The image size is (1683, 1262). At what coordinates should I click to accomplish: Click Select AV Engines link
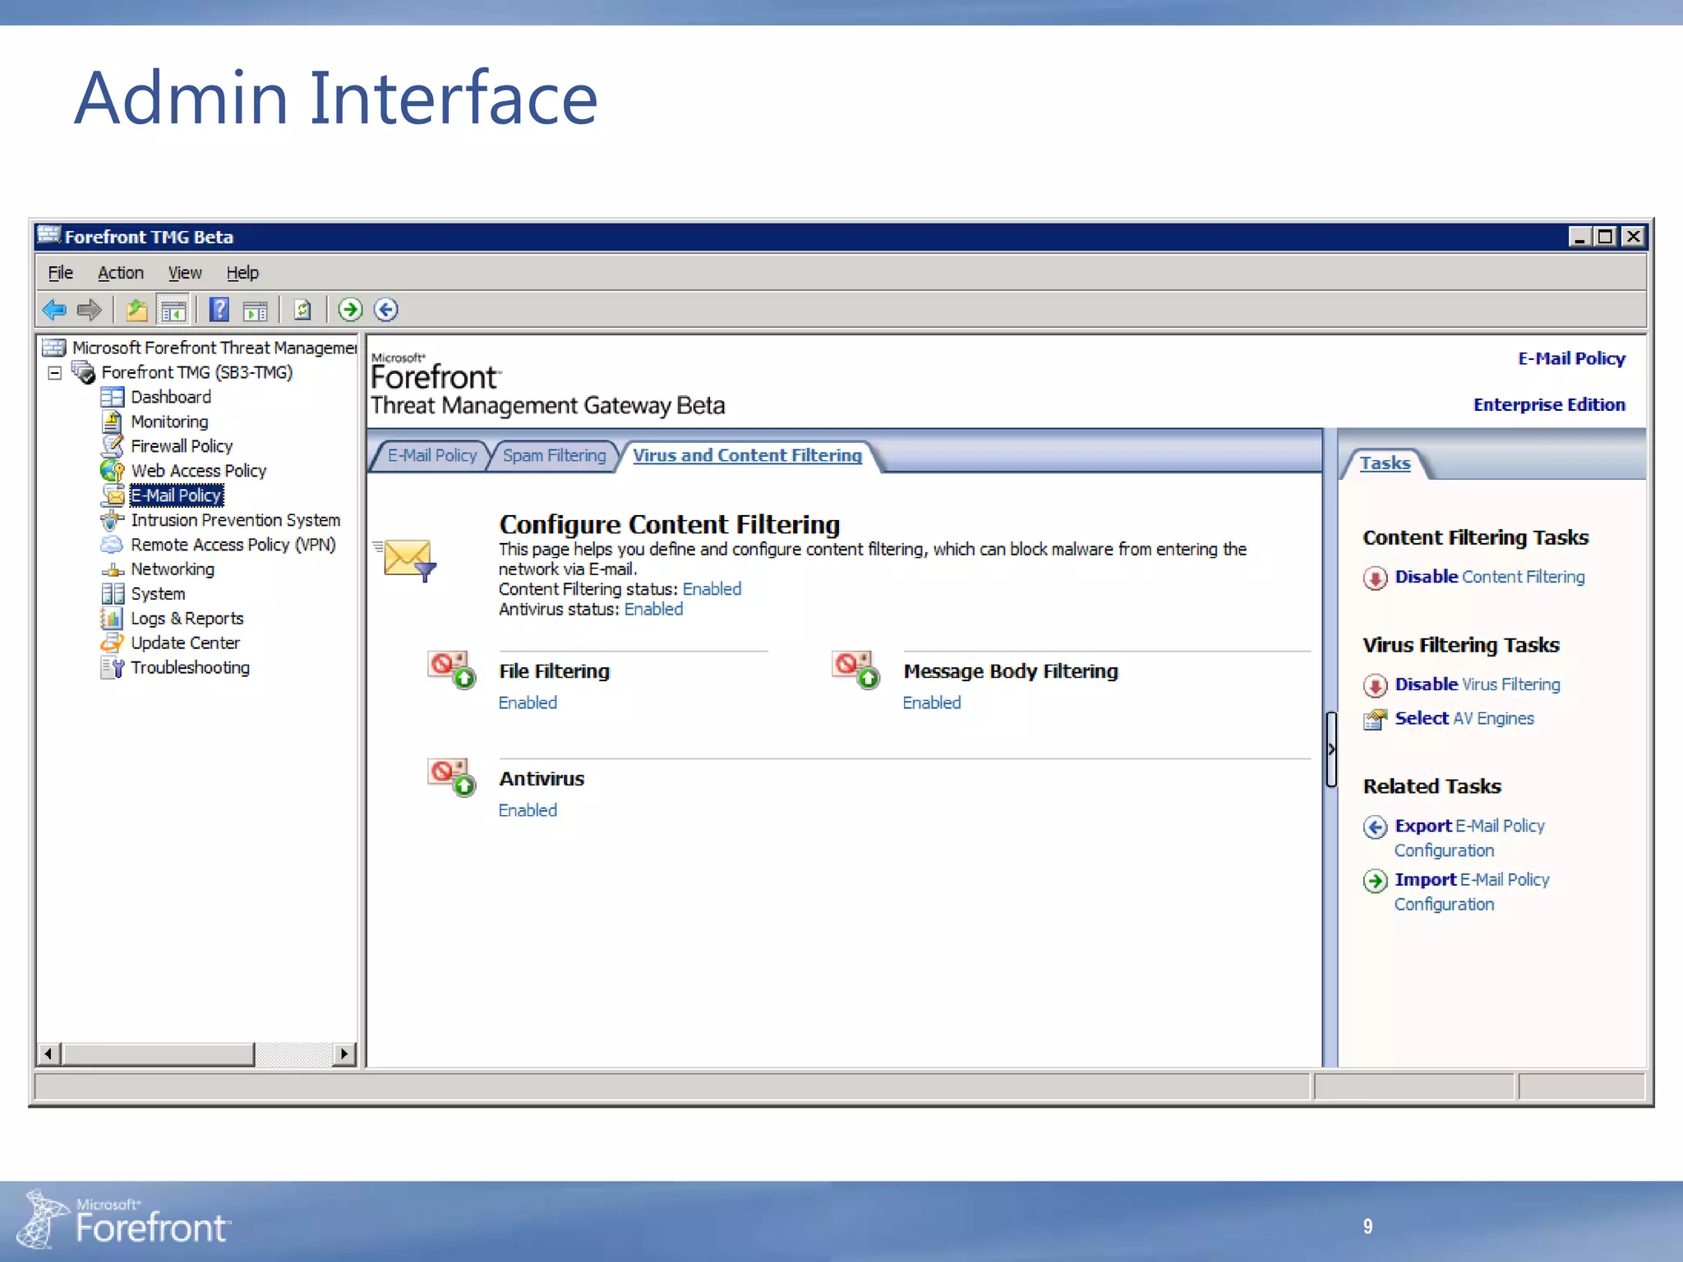pos(1464,718)
